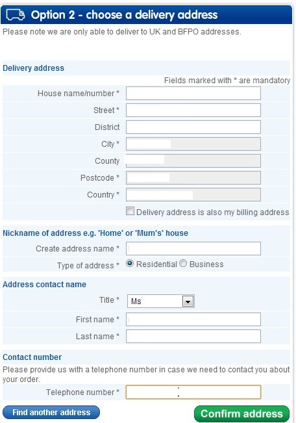Focus the House name/number field
Screen dimensions: 296x423
(193, 94)
